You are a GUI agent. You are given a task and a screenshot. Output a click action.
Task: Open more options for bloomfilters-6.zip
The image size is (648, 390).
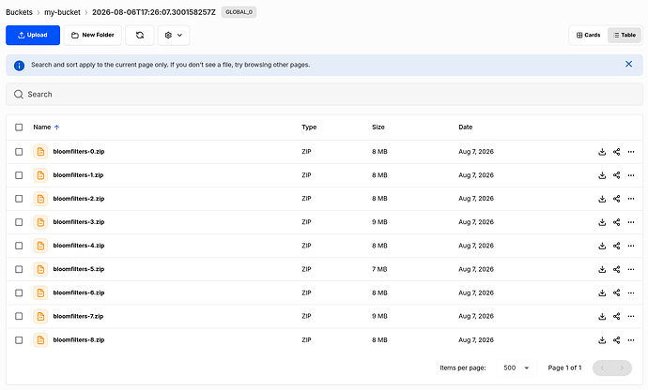point(631,293)
